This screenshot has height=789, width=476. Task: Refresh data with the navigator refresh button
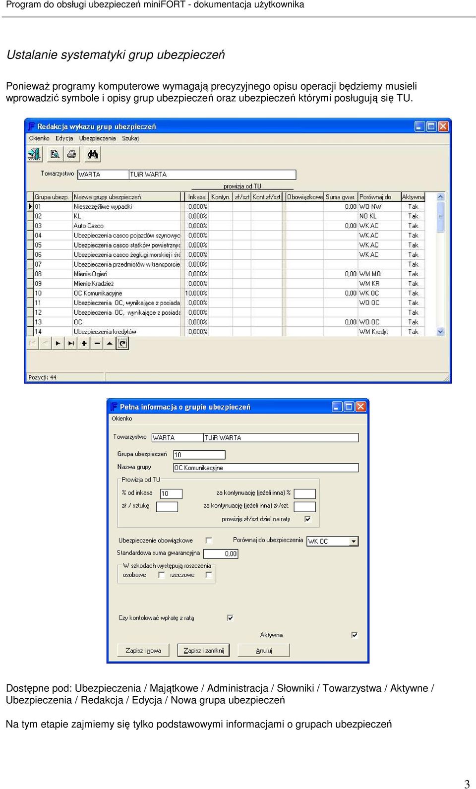(122, 343)
